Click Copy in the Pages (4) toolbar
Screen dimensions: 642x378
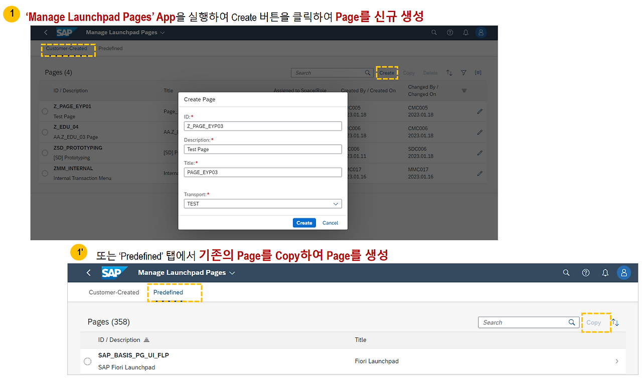[409, 73]
